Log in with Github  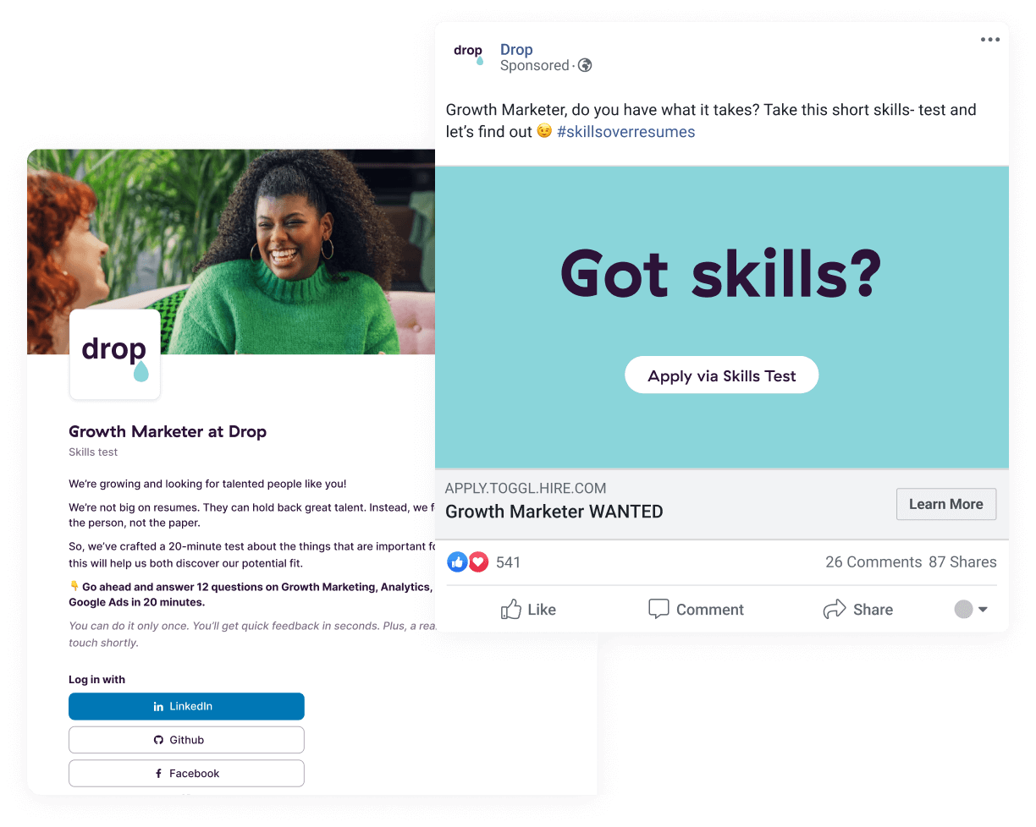[186, 740]
